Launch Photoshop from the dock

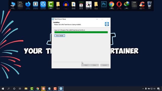[x=104, y=4]
